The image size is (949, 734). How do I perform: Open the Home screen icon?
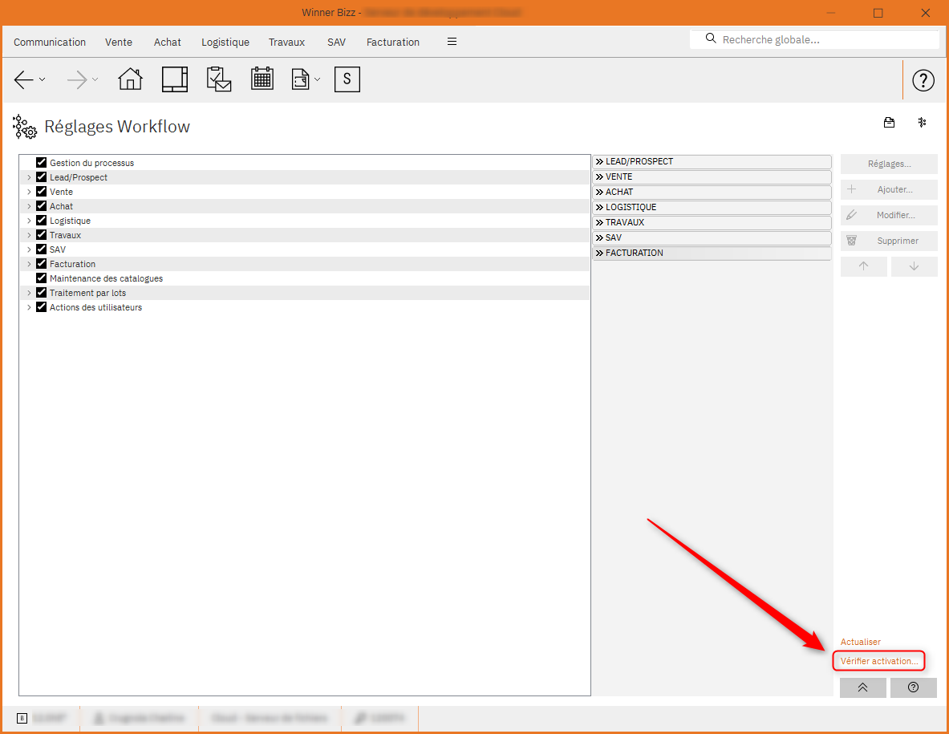click(130, 79)
